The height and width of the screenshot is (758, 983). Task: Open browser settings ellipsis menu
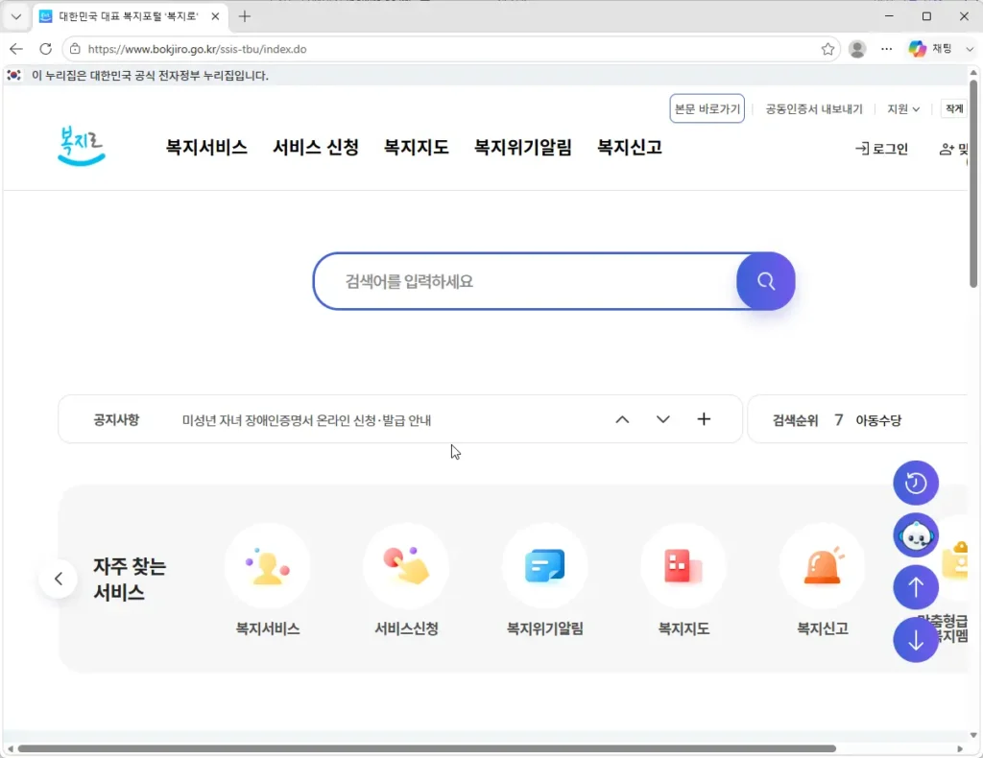coord(886,49)
